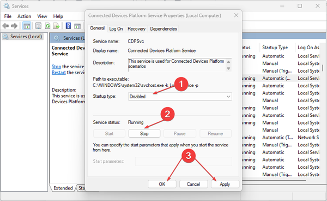The image size is (327, 201).
Task: Confirm the dialog with OK
Action: coord(162,184)
